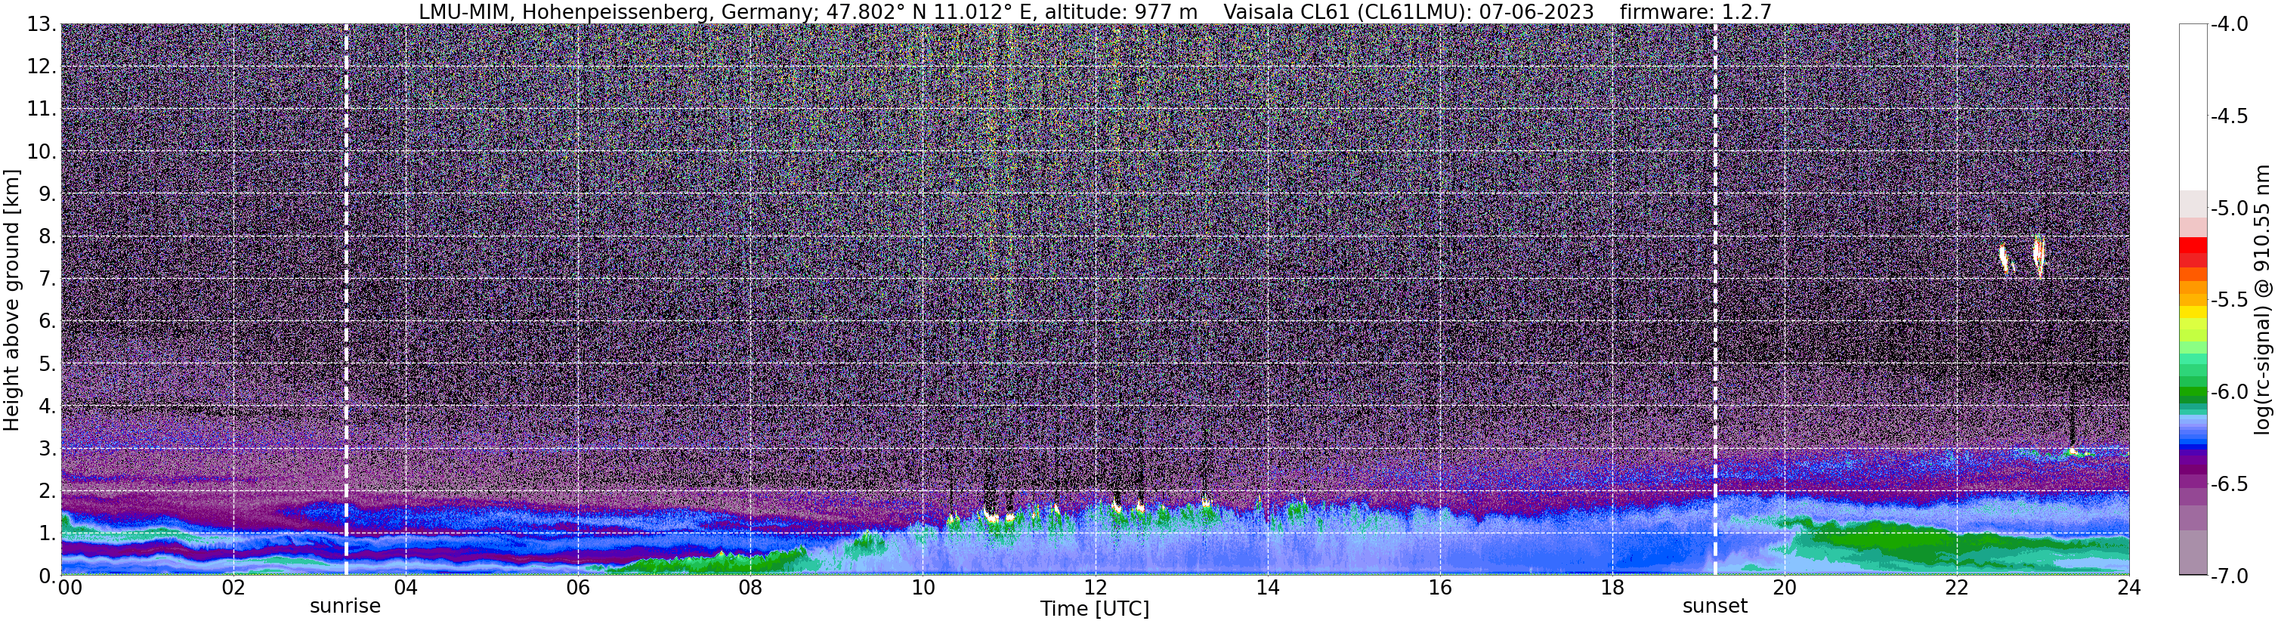The width and height of the screenshot is (2278, 624).
Task: Click the y-axis tick label 5.
Action: pyautogui.click(x=47, y=364)
